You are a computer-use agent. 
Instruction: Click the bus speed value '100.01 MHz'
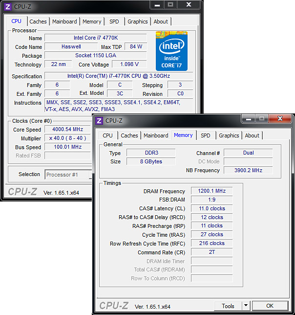point(68,147)
